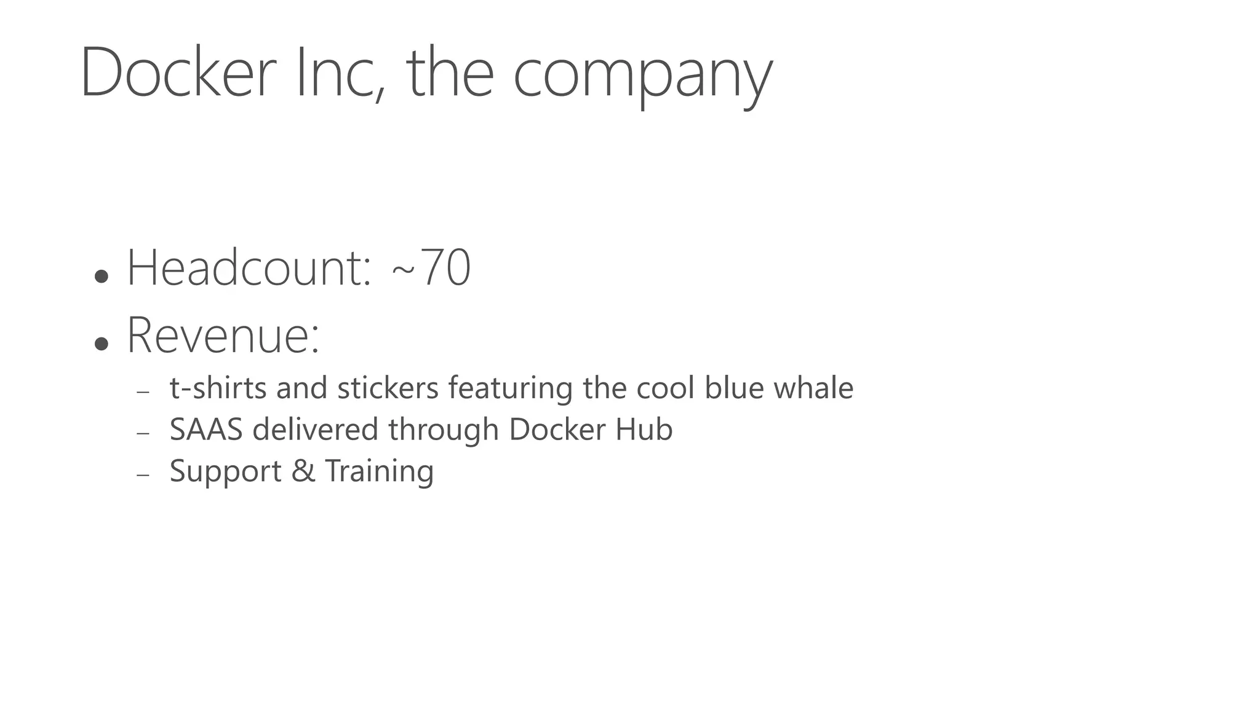Viewport: 1260px width, 708px height.
Task: Click the words "cool blue whale"
Action: pyautogui.click(x=744, y=388)
